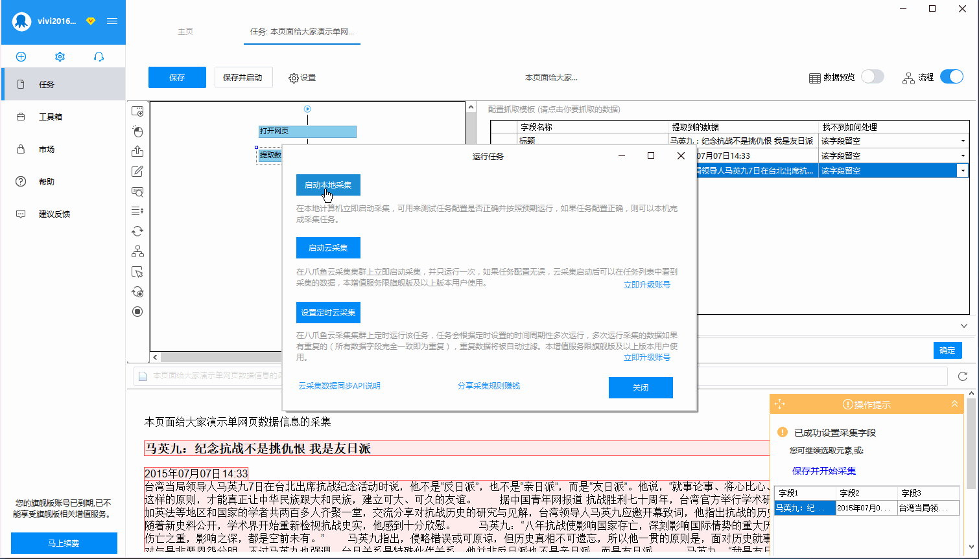The width and height of the screenshot is (979, 559).
Task: Click the open-webpage tool icon in workflow toolbar
Action: point(137,111)
